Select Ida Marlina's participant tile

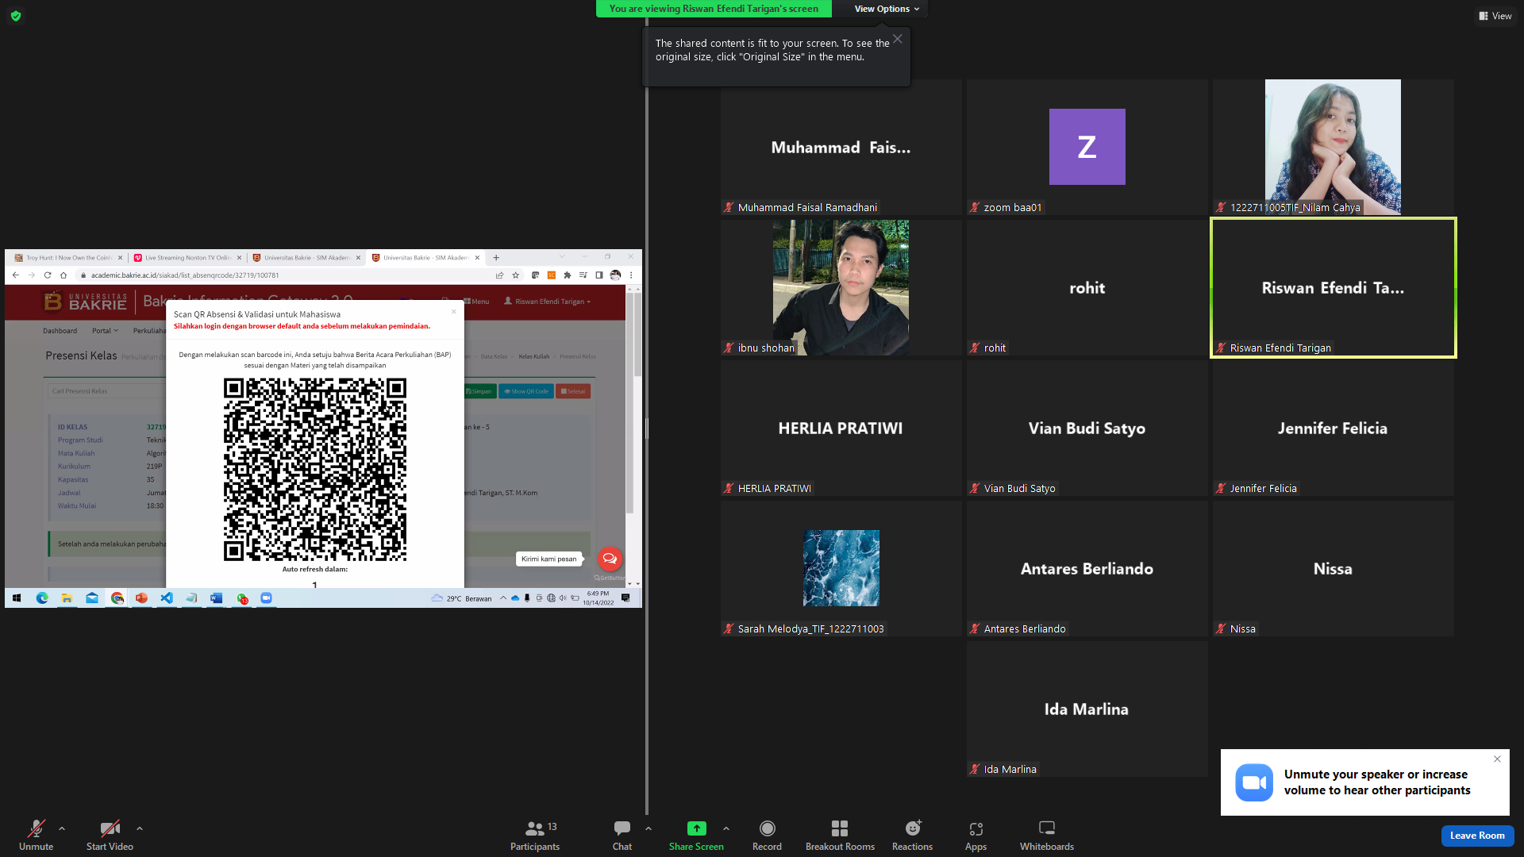[x=1087, y=709]
